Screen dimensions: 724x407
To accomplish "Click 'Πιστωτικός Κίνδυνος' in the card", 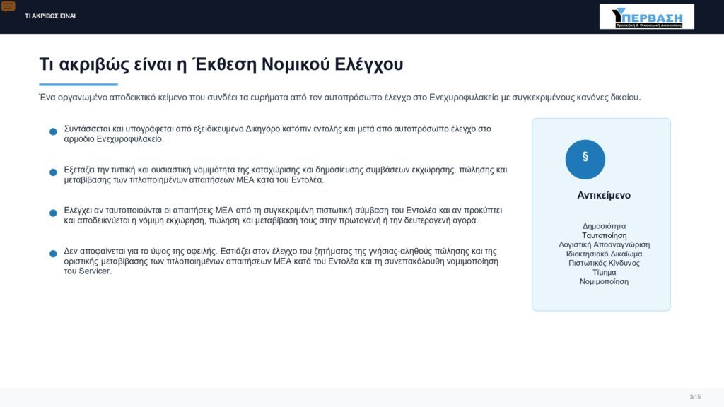I will point(604,263).
